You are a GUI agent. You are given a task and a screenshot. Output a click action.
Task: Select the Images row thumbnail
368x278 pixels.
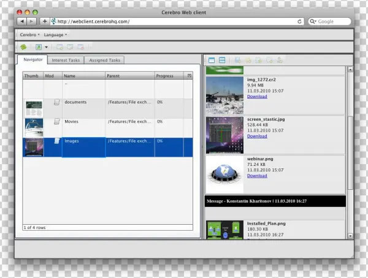click(x=33, y=147)
